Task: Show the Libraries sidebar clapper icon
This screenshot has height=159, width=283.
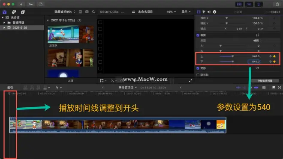Action: point(5,12)
